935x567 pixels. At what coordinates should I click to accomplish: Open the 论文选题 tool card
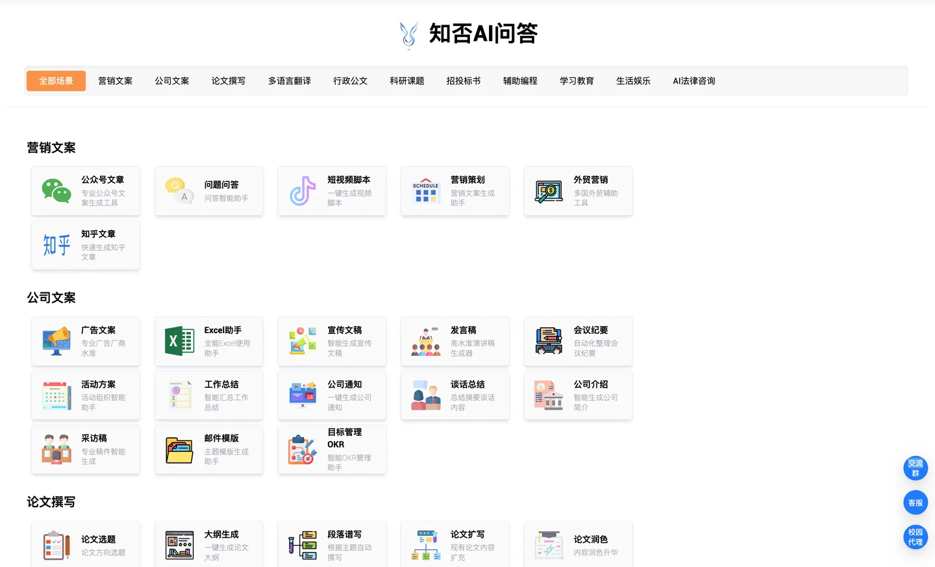[x=86, y=544]
